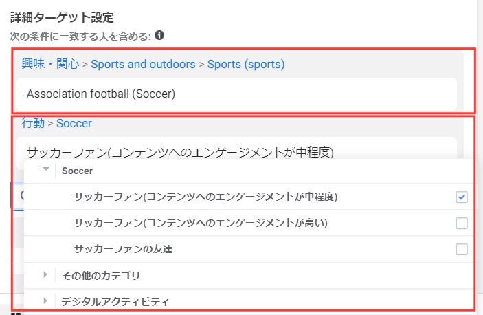The image size is (483, 315).
Task: Expand the デジタルアクティビティ category
Action: (x=45, y=301)
